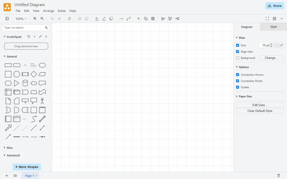This screenshot has width=287, height=179.
Task: Choose the waypoints connector style
Action: [129, 18]
